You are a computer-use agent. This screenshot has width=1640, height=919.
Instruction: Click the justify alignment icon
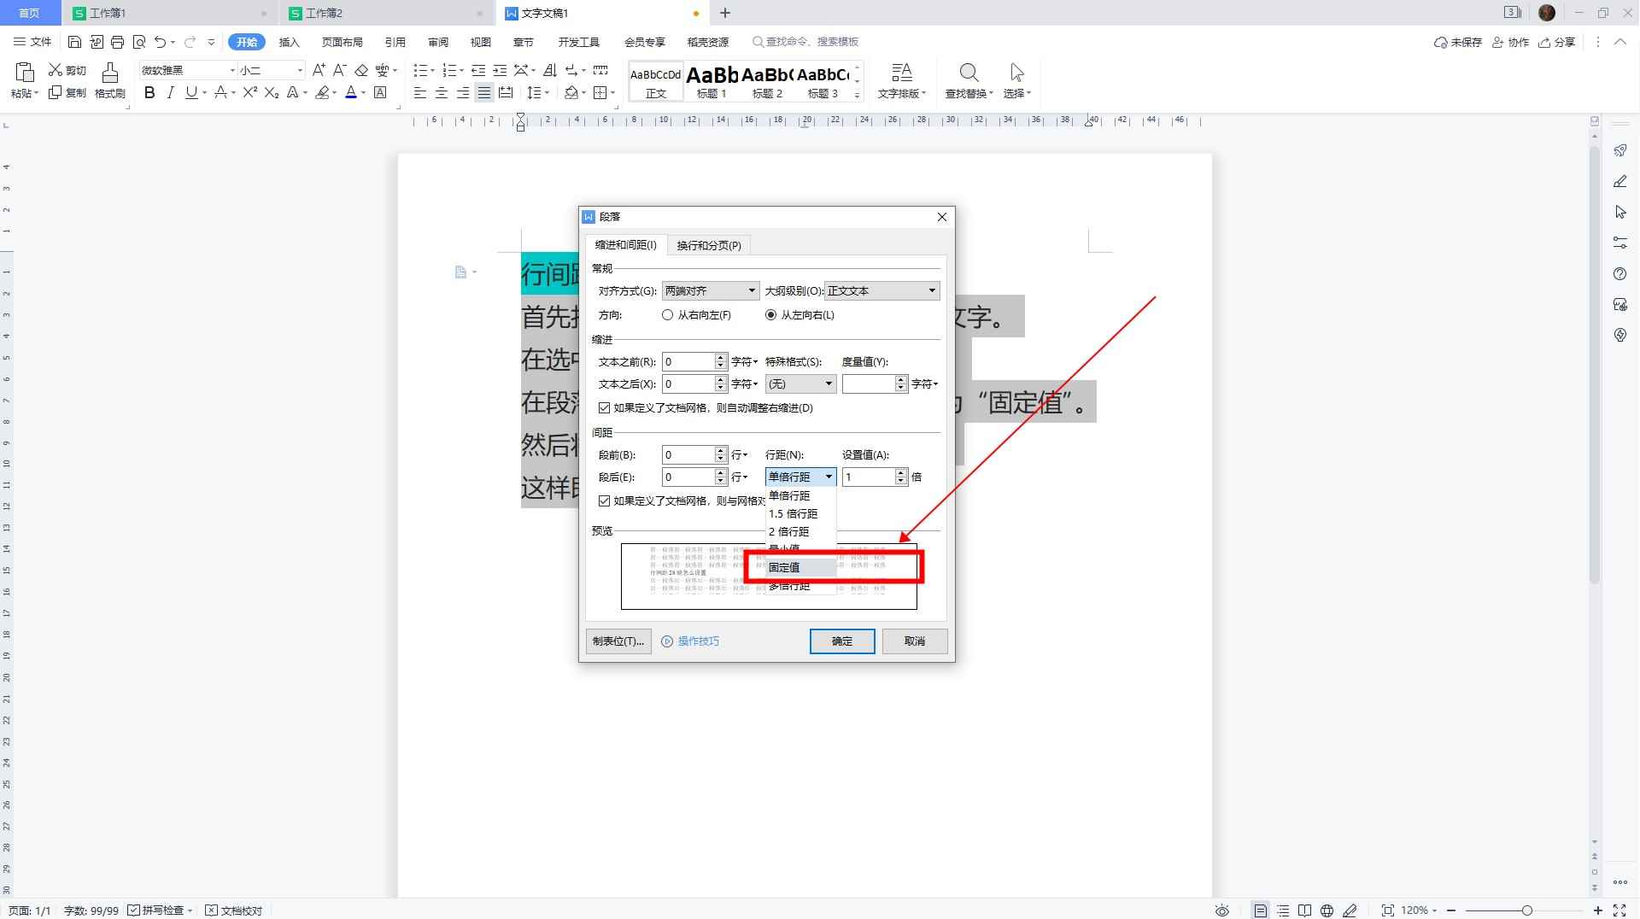point(484,93)
